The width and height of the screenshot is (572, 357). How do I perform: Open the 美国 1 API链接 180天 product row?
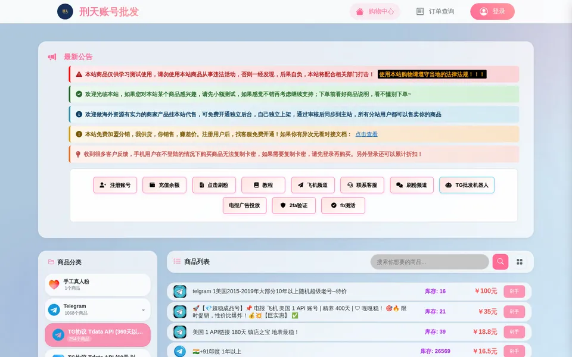pyautogui.click(x=349, y=332)
